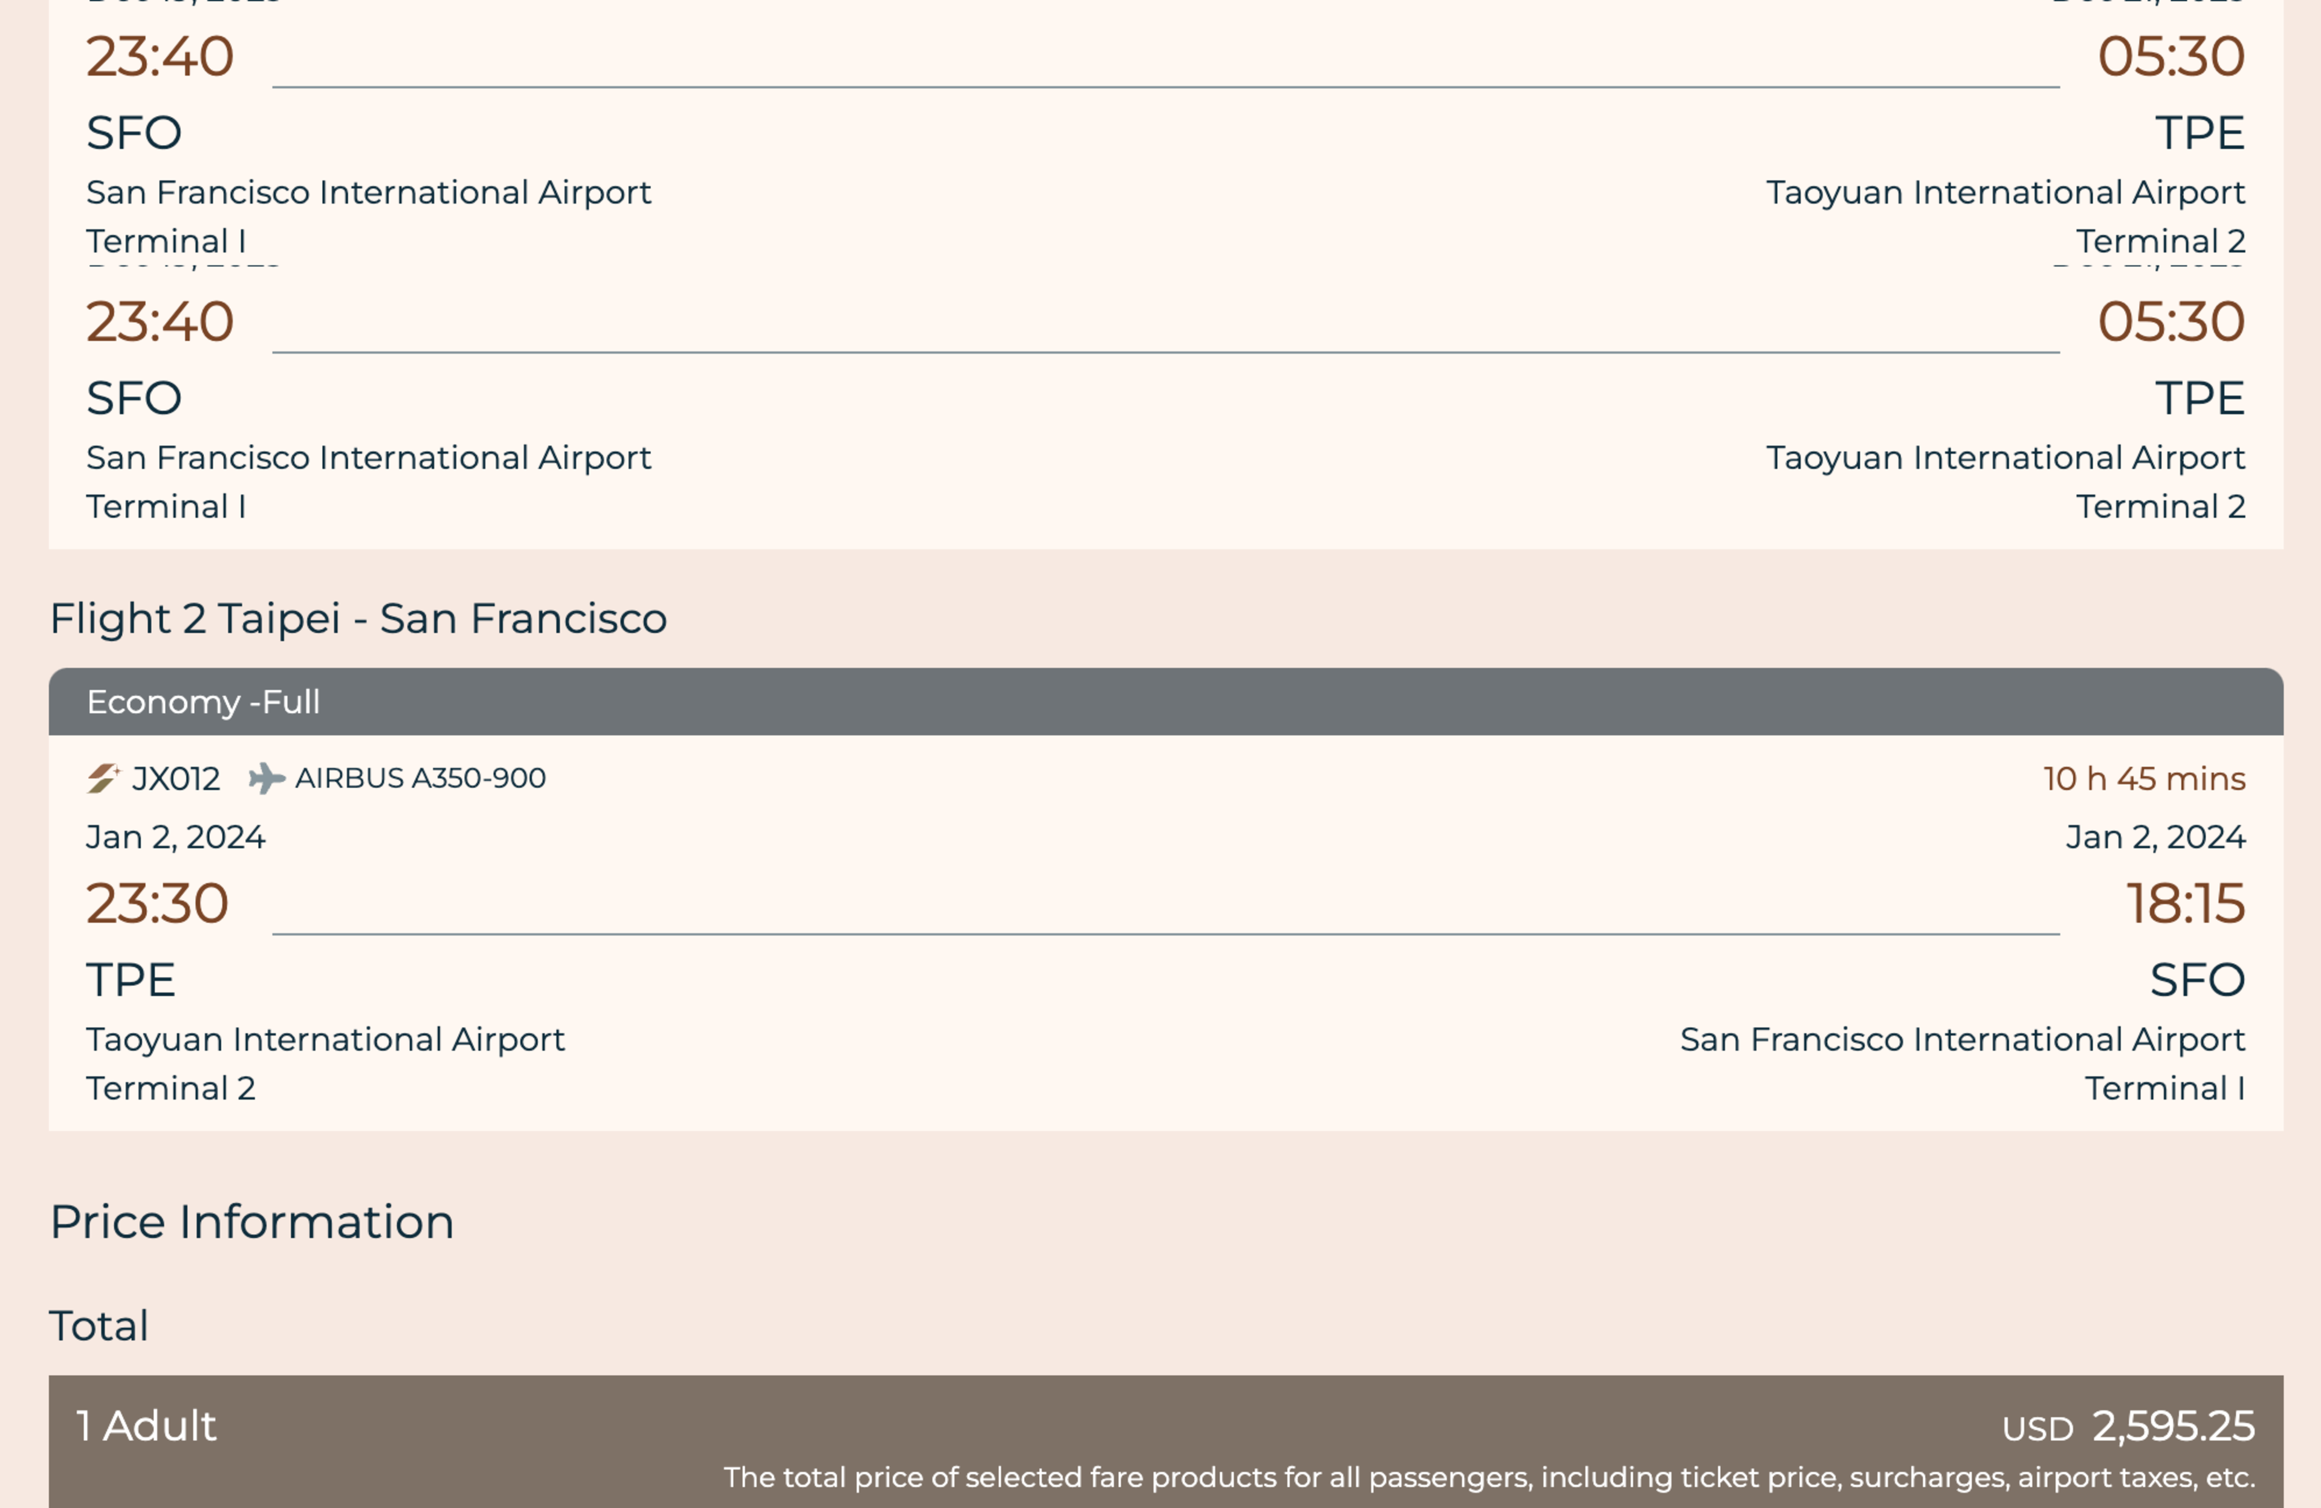Select the JX012 flight number
This screenshot has height=1508, width=2321.
175,779
